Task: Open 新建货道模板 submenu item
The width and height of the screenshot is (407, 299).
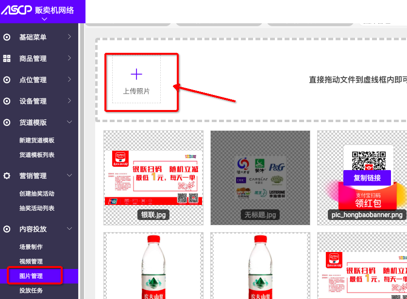Action: click(37, 141)
